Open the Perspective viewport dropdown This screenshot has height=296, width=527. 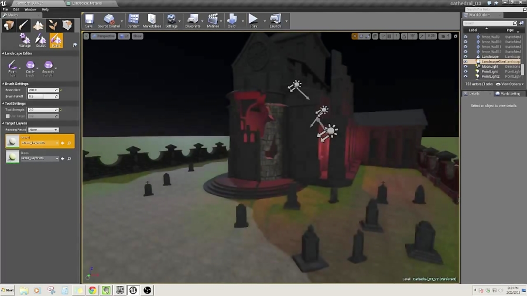tap(104, 36)
